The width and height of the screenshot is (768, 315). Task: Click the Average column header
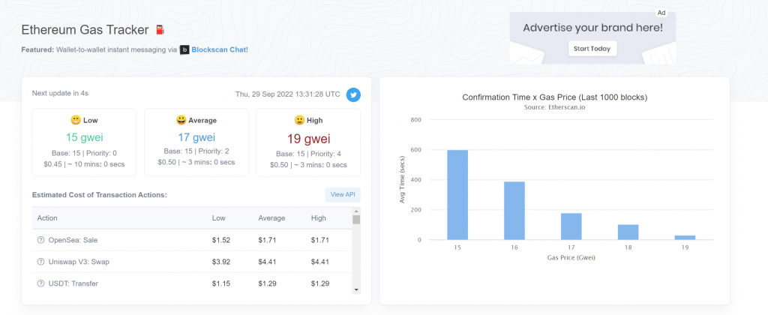(271, 218)
